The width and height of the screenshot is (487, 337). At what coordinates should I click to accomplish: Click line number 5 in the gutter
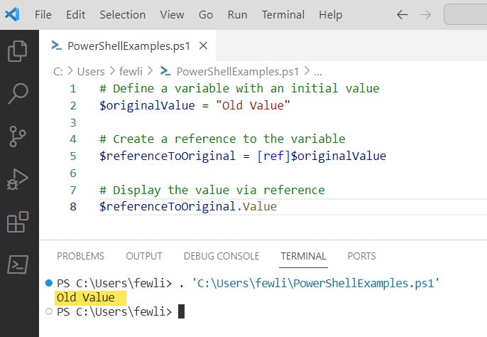pyautogui.click(x=73, y=156)
